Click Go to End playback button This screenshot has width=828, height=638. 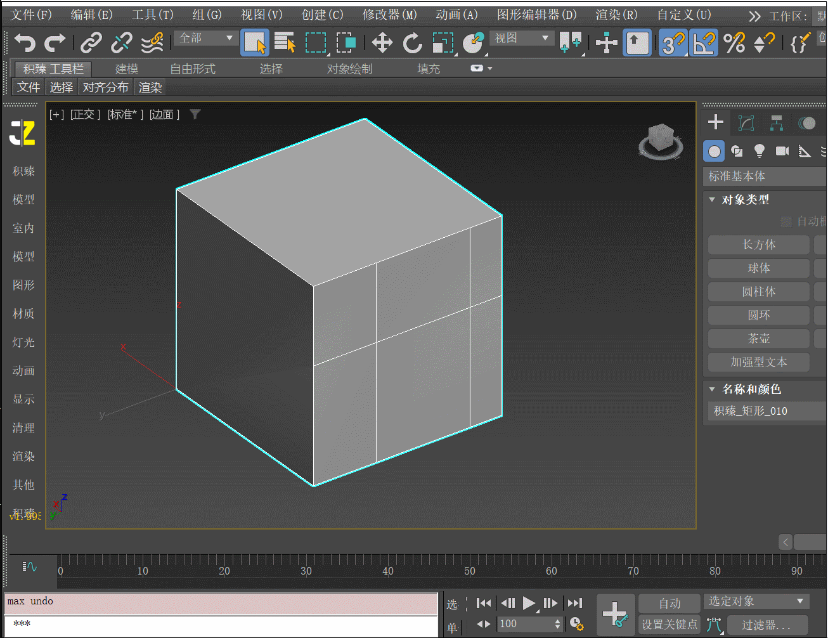pos(574,603)
